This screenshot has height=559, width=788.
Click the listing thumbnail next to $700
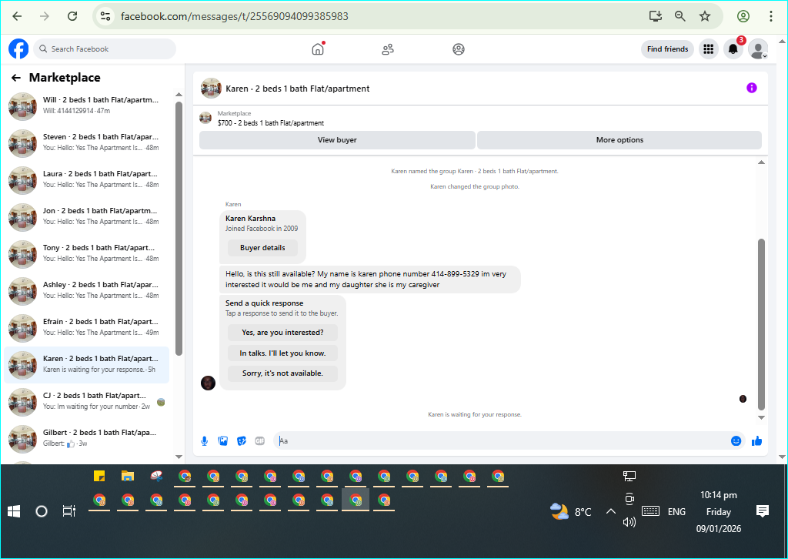point(205,118)
